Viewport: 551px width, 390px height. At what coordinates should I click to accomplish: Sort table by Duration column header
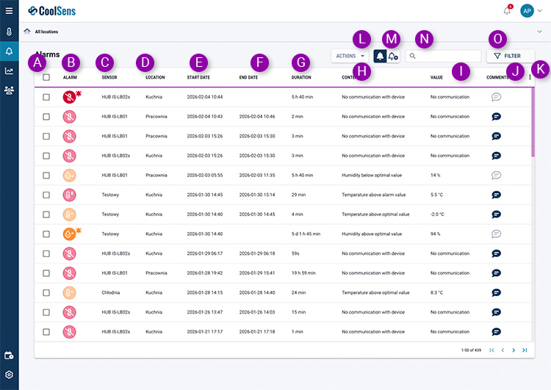tap(301, 77)
